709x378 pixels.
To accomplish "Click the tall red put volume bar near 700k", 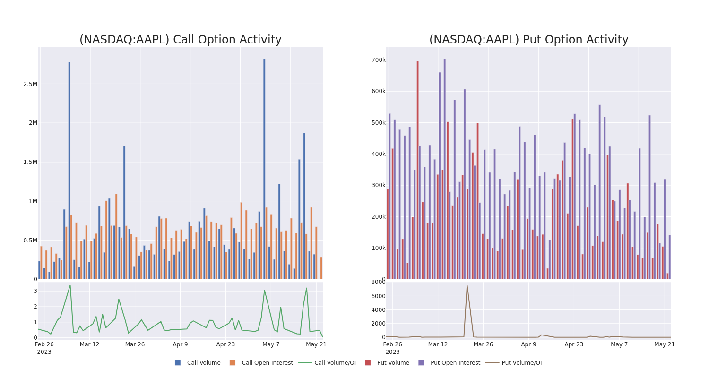I will click(417, 170).
